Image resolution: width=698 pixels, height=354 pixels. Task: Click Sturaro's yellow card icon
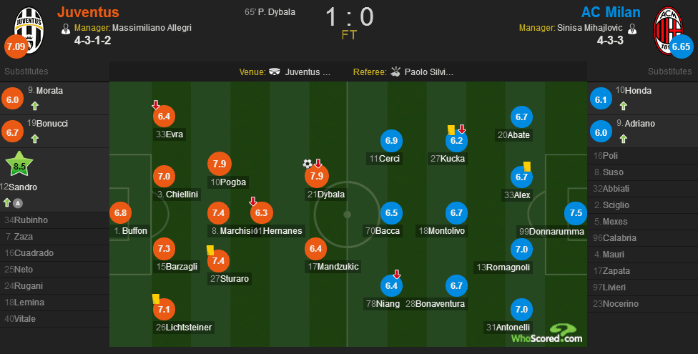coord(210,250)
